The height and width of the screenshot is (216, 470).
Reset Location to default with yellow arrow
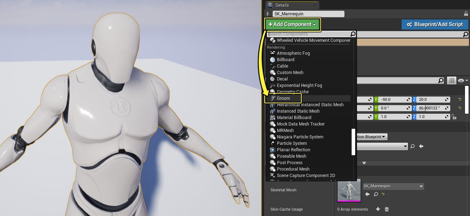pyautogui.click(x=459, y=99)
